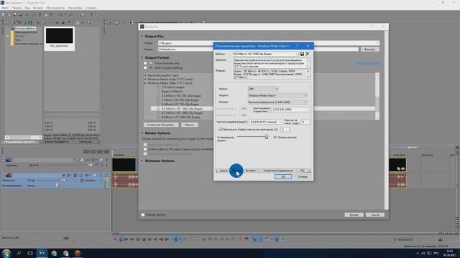Delete the template with the X icon
This screenshot has height=258, width=460.
pyautogui.click(x=308, y=54)
